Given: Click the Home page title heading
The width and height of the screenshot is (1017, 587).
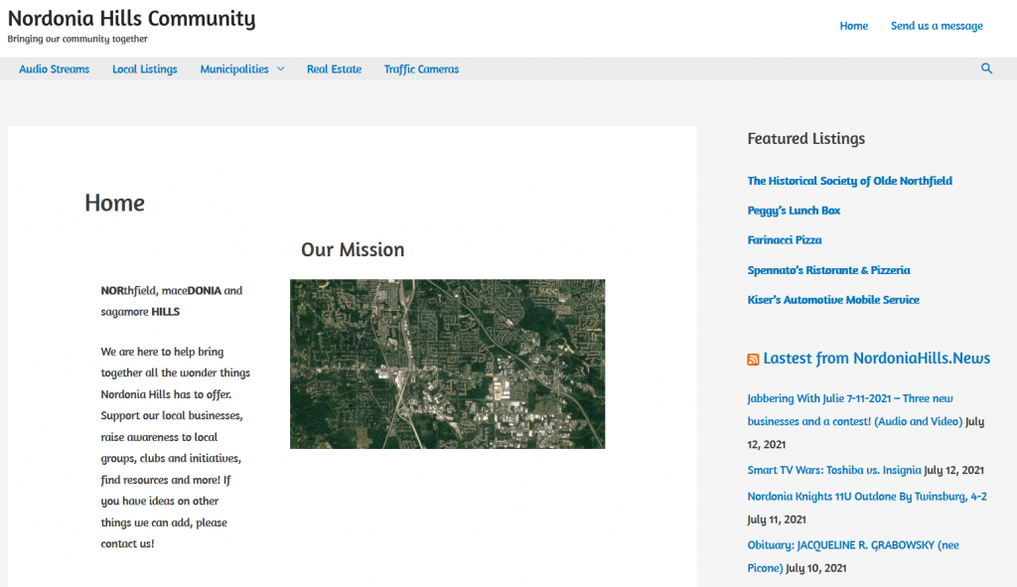Looking at the screenshot, I should pyautogui.click(x=114, y=203).
